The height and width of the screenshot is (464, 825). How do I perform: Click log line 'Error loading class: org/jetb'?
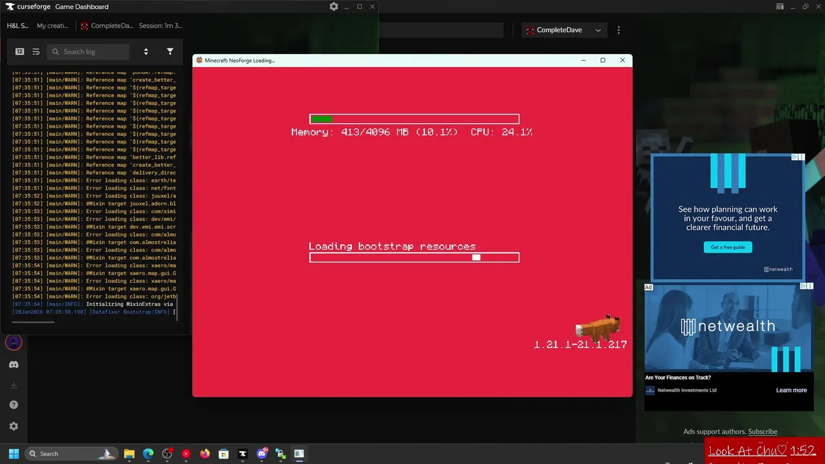94,296
